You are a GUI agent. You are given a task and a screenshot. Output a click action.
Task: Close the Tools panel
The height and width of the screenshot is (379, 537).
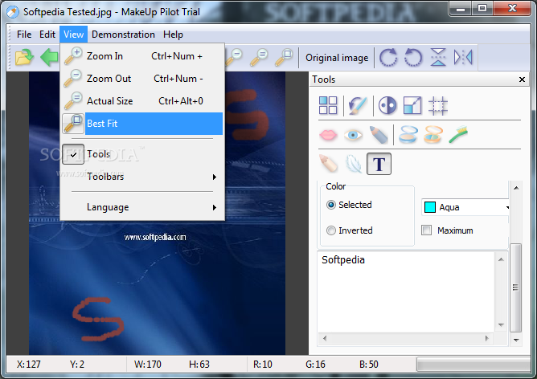522,79
